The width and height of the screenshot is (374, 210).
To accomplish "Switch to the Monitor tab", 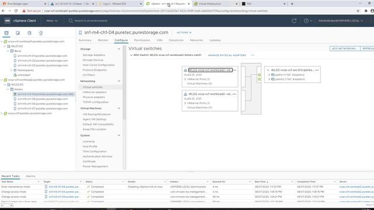I will click(103, 40).
